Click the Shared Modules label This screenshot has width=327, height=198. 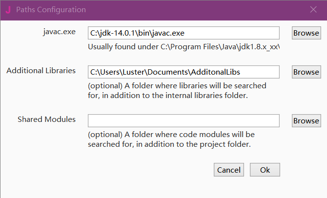click(47, 119)
